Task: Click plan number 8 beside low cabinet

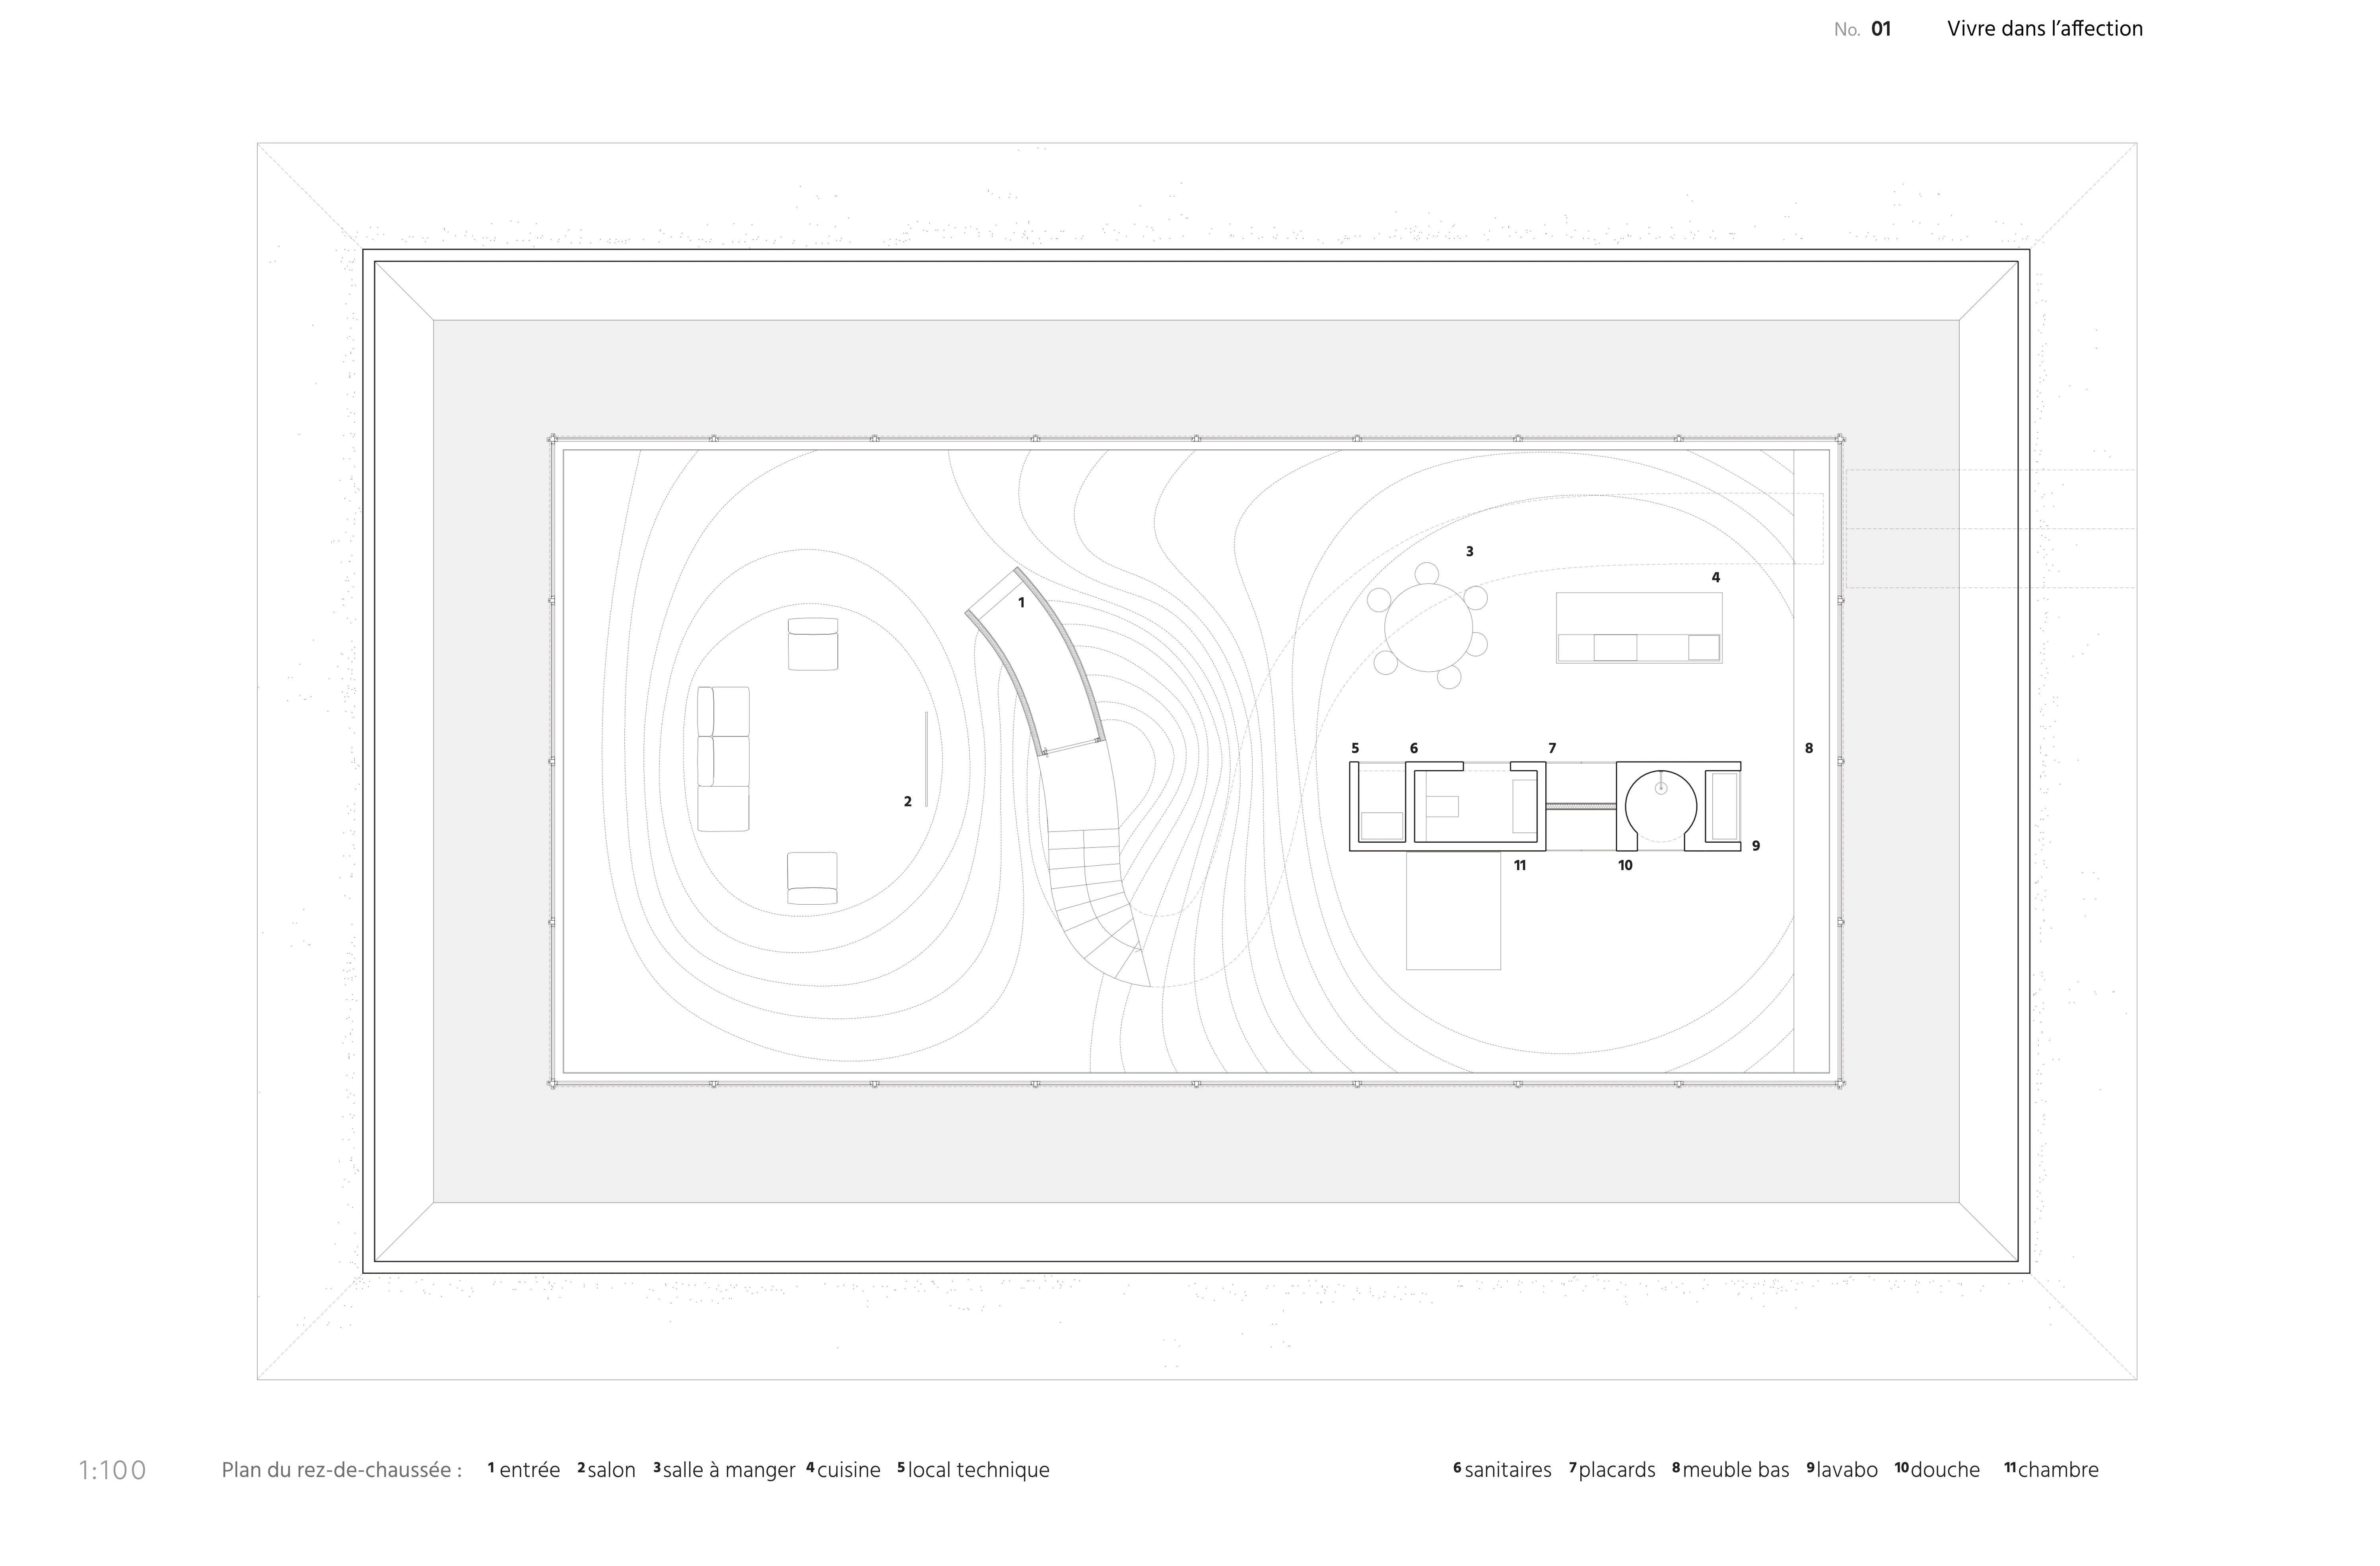Action: pyautogui.click(x=1808, y=748)
